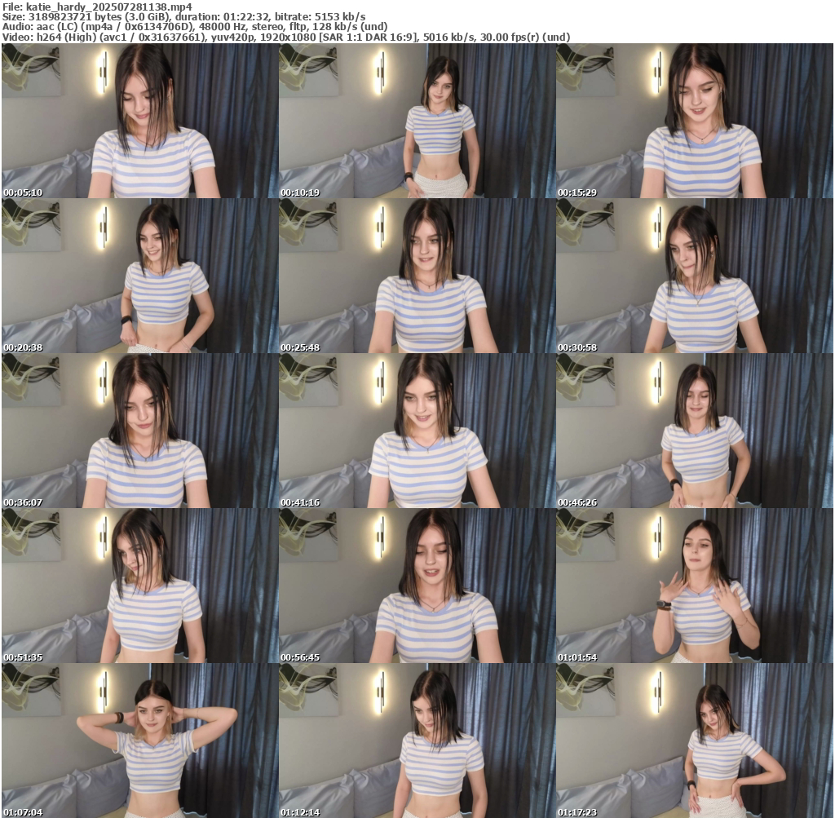The width and height of the screenshot is (835, 818).
Task: Click the thumbnail timestamped 00:05:10
Action: (139, 121)
